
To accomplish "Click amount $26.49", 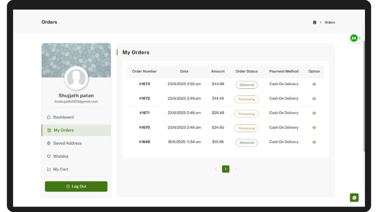I will (x=218, y=113).
